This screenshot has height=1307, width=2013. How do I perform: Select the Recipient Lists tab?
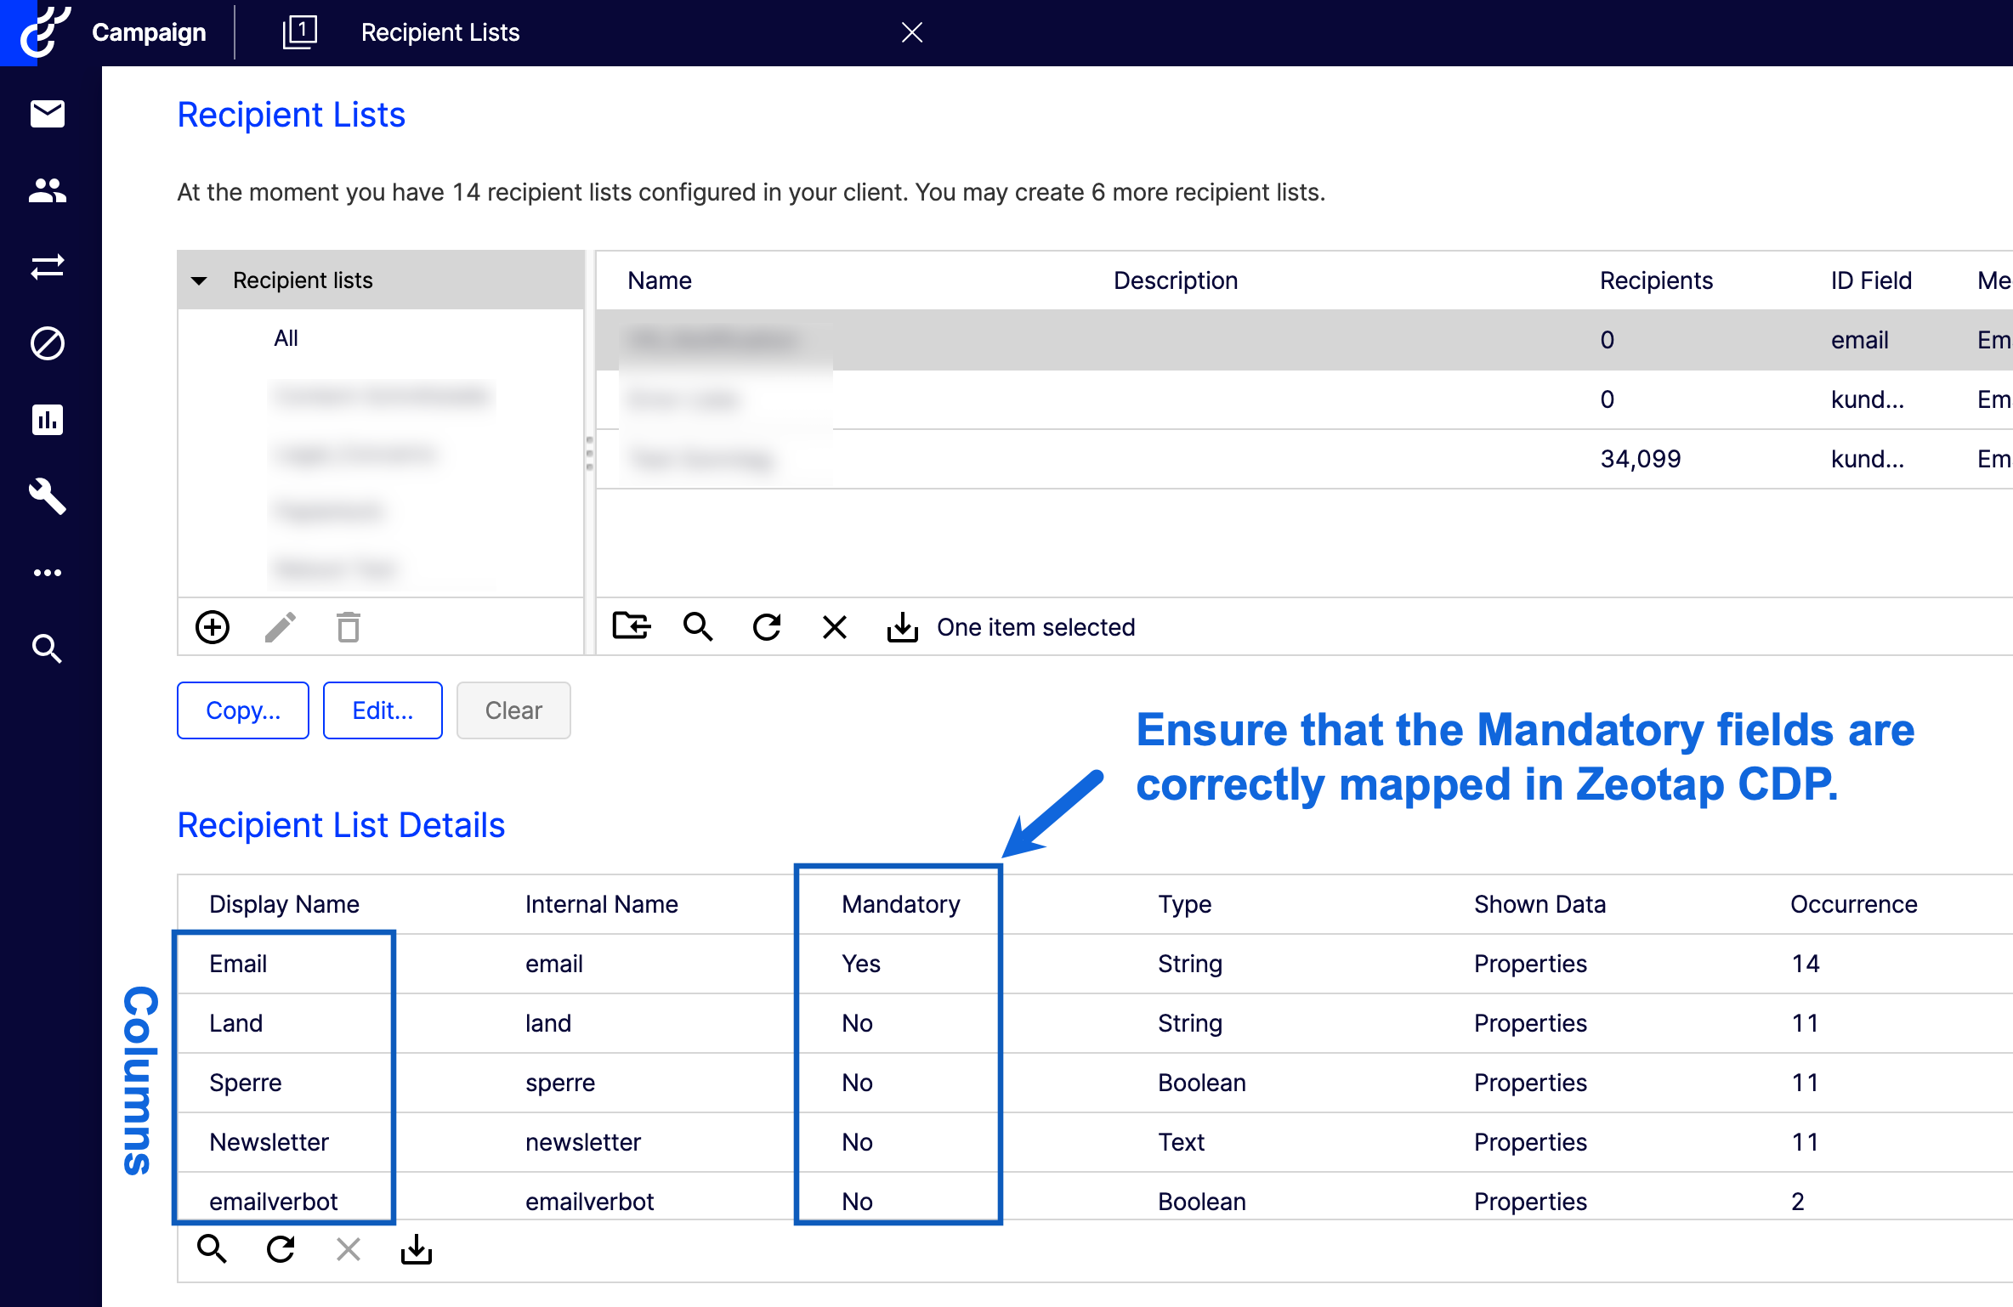[440, 32]
